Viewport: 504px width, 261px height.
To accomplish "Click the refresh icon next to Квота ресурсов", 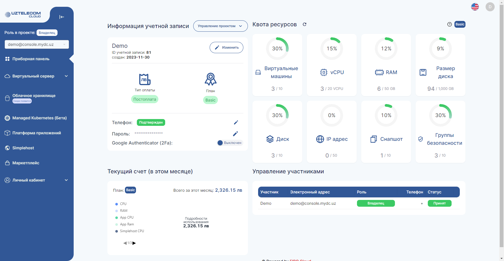I will click(305, 24).
